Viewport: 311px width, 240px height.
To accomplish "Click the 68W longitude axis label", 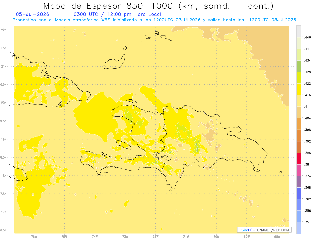I will [277, 237].
